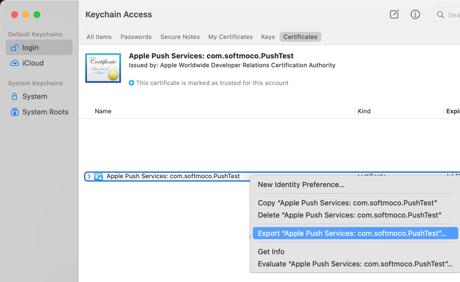Switch to My Certificates tab

[231, 37]
